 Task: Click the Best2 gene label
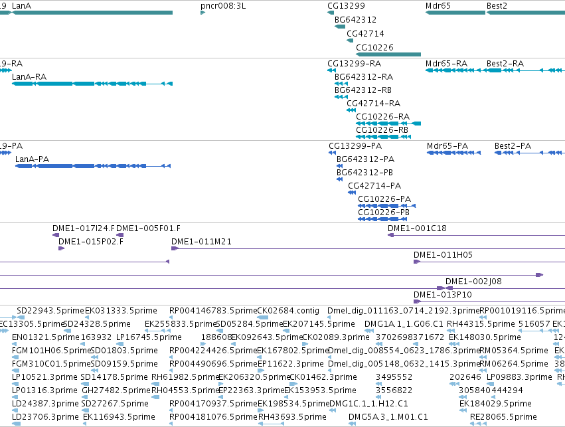497,6
